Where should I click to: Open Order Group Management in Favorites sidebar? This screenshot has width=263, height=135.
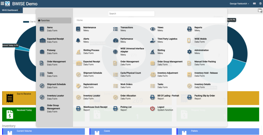click(50, 109)
